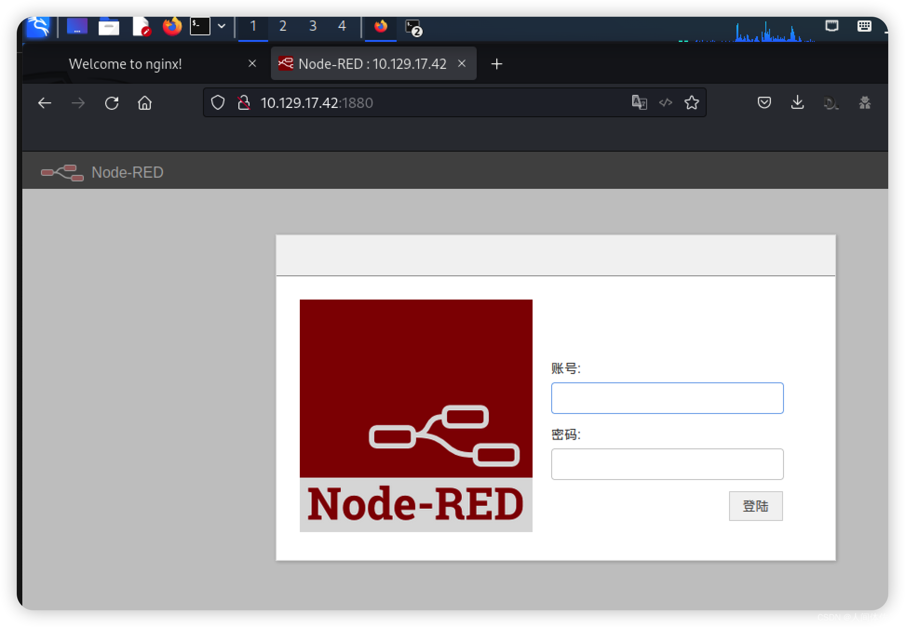Click the 密码 password input field

[667, 464]
